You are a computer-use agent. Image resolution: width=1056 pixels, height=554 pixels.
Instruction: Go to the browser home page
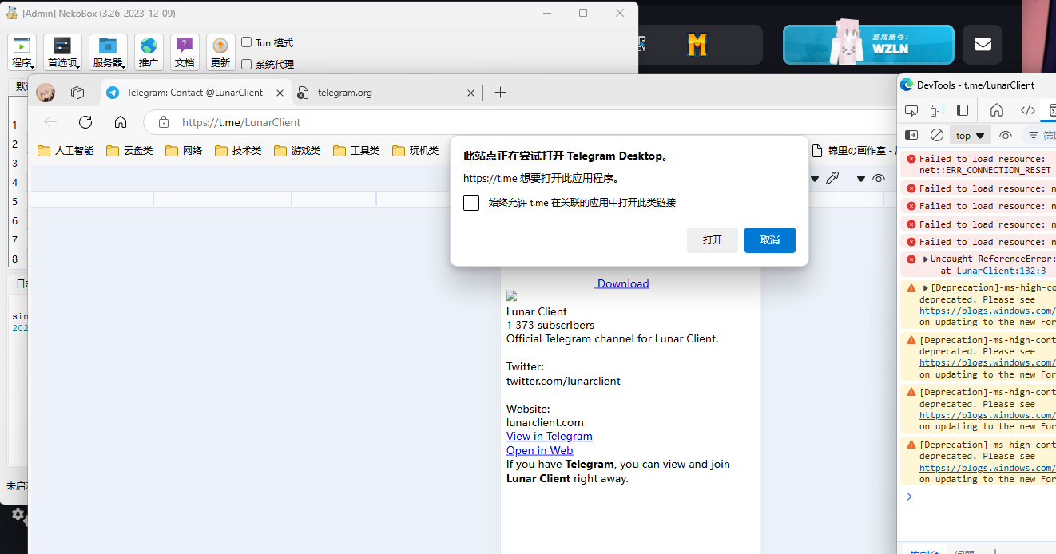pyautogui.click(x=121, y=122)
